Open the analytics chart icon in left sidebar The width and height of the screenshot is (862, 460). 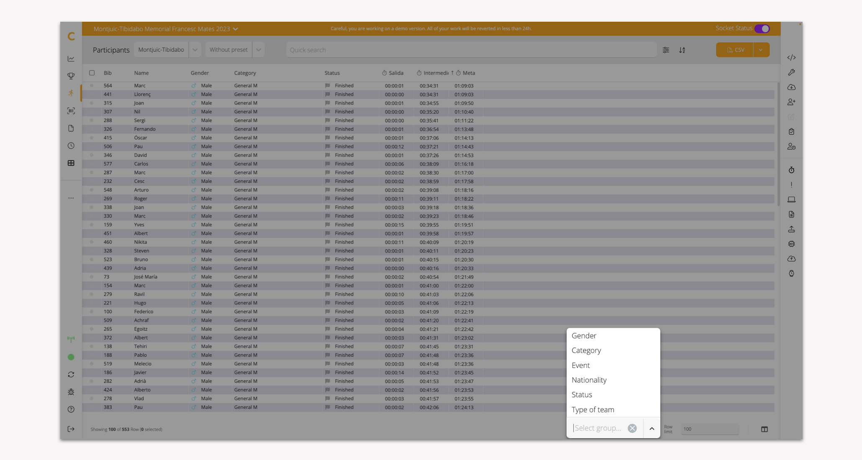pos(71,59)
